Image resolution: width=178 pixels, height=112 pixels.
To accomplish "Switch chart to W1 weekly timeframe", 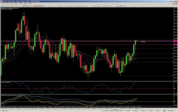I will [92, 6].
